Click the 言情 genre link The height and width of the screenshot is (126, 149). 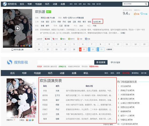pos(42,26)
